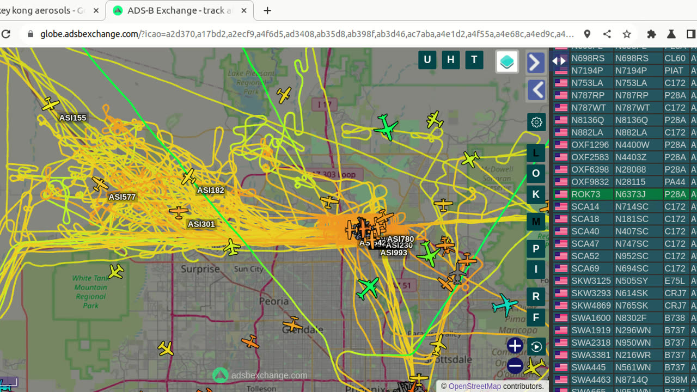Toggle the I map button
The height and width of the screenshot is (392, 697).
click(x=536, y=269)
